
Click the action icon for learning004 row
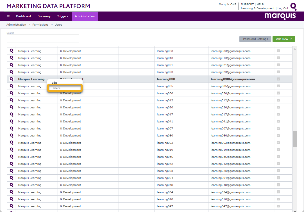pyautogui.click(x=12, y=178)
